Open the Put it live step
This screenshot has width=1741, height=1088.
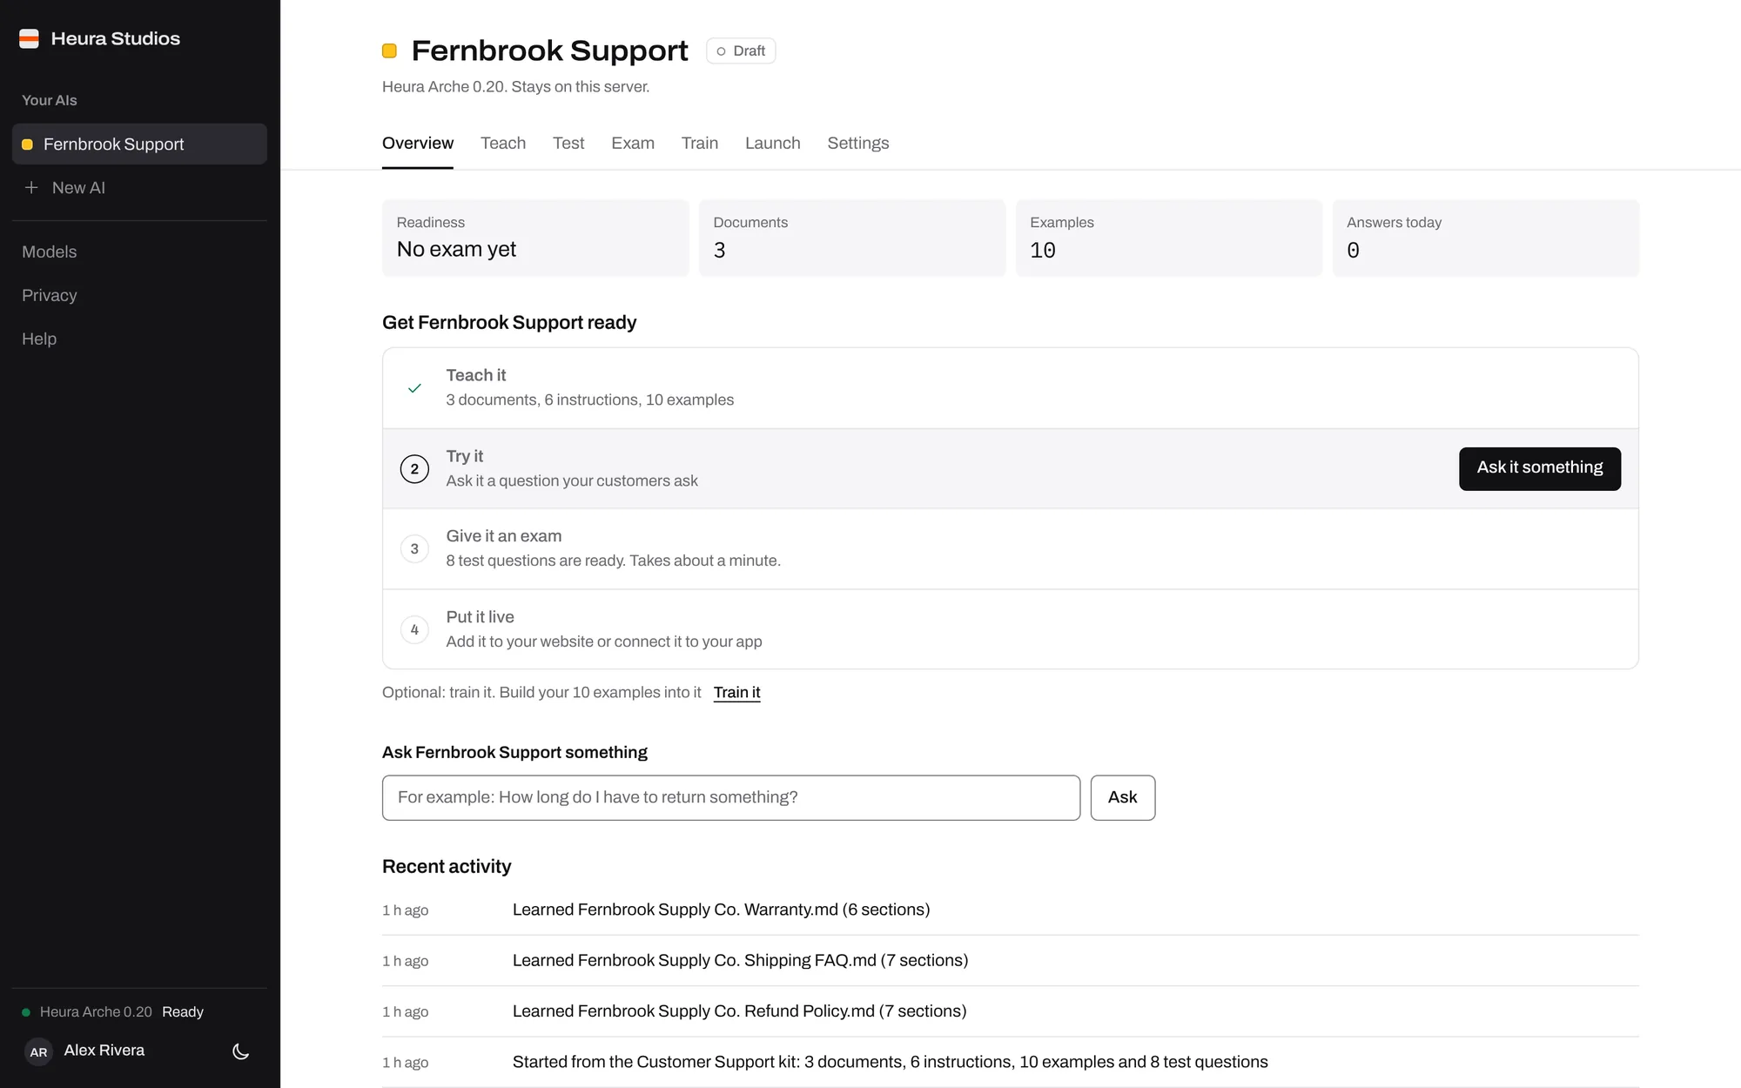(1011, 629)
